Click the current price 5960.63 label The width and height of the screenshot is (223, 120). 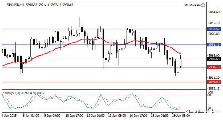(214, 59)
